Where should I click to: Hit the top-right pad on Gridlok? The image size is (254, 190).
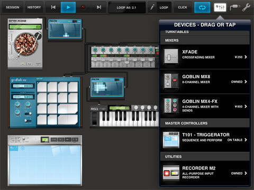(x=73, y=87)
